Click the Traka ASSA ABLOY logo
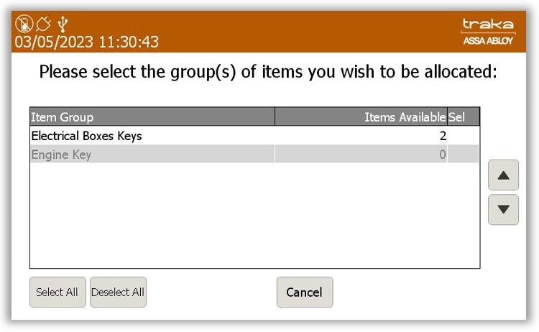 coord(488,32)
